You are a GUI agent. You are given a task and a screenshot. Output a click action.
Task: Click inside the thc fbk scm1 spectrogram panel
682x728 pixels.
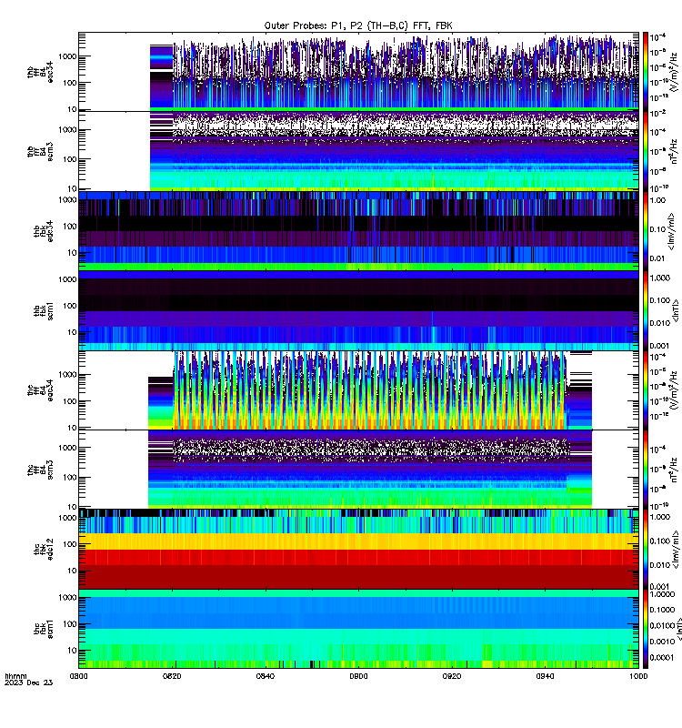(358, 629)
